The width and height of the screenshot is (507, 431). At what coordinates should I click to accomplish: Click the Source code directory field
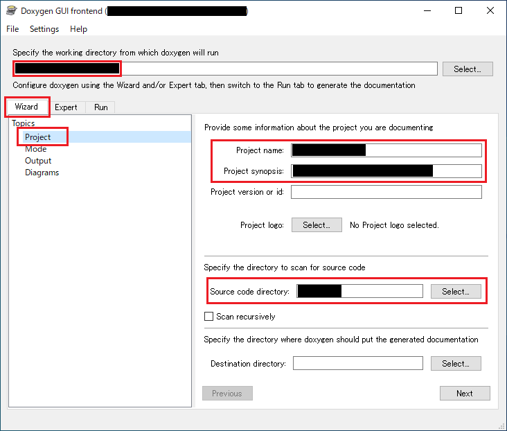[x=359, y=291]
